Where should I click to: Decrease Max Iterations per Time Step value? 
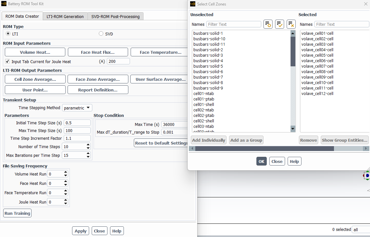pyautogui.click(x=88, y=157)
